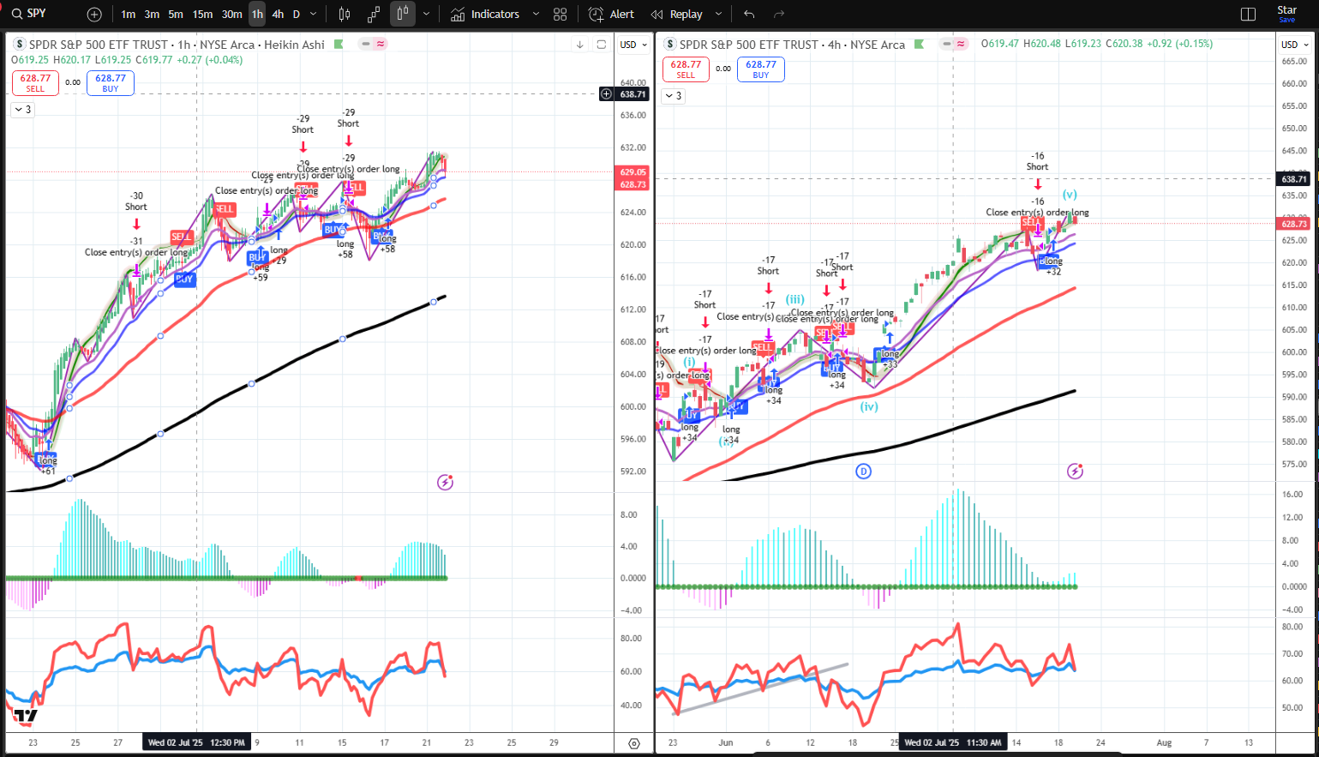Viewport: 1319px width, 757px height.
Task: Click the compare or add symbol plus icon
Action: pos(94,15)
